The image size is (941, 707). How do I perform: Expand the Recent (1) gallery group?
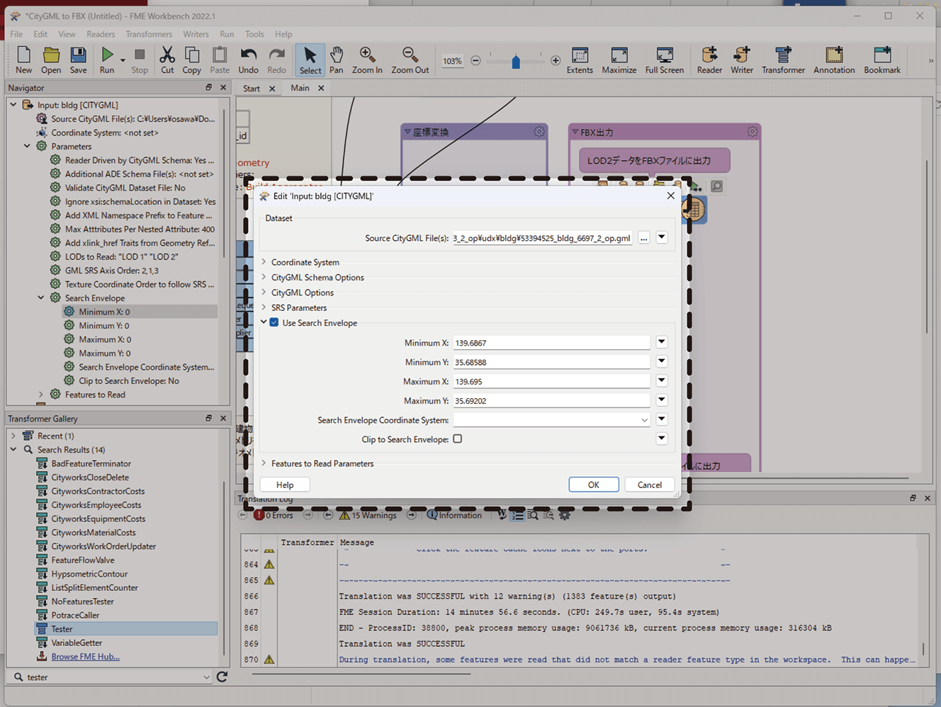click(13, 436)
